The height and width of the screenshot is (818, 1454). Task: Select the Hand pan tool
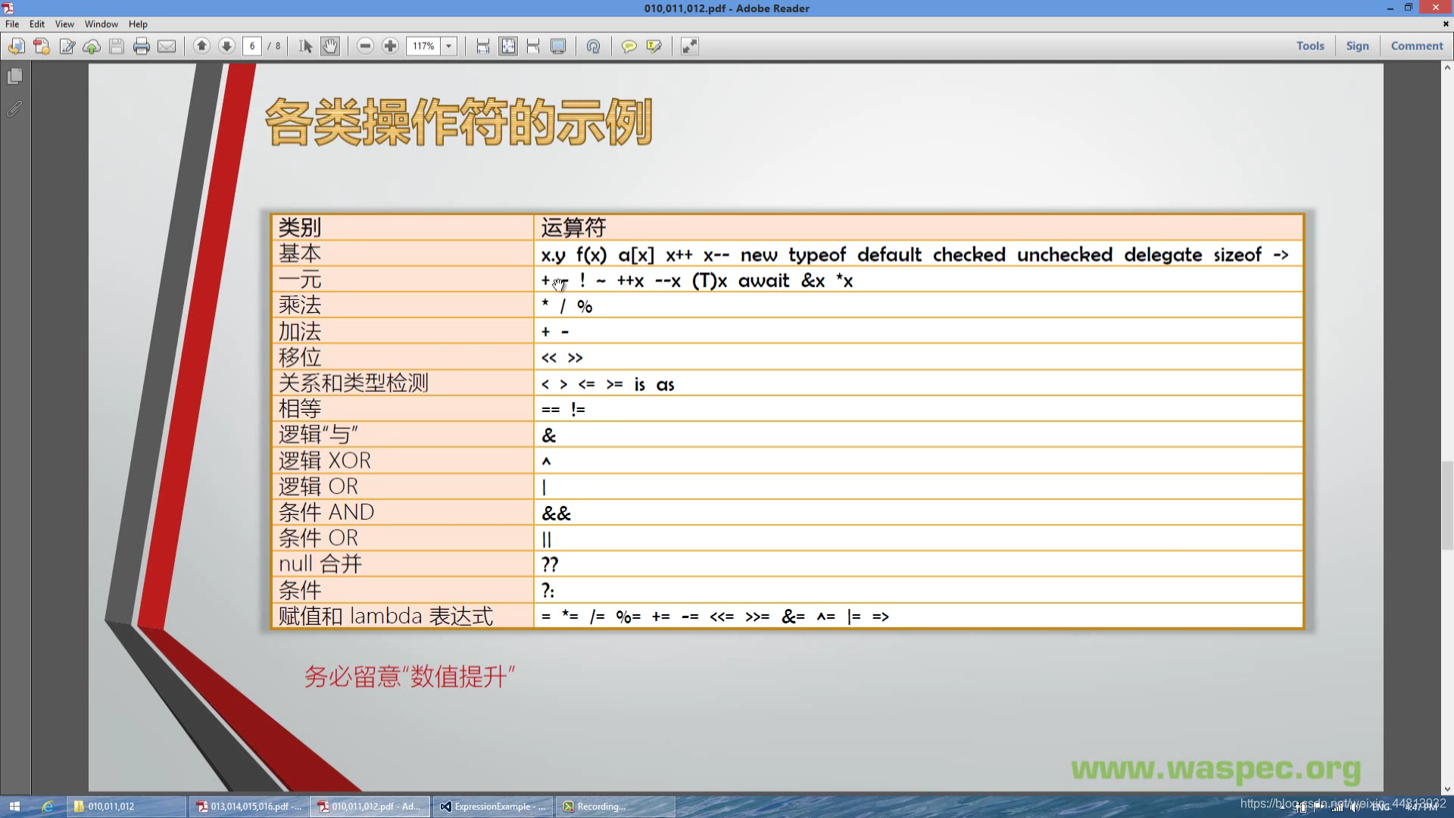(x=330, y=46)
